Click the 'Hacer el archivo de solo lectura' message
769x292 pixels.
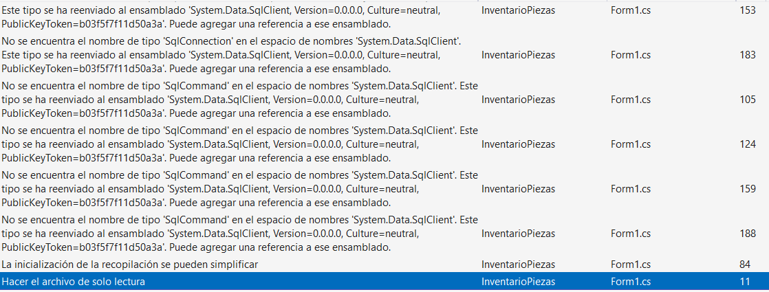tap(74, 282)
